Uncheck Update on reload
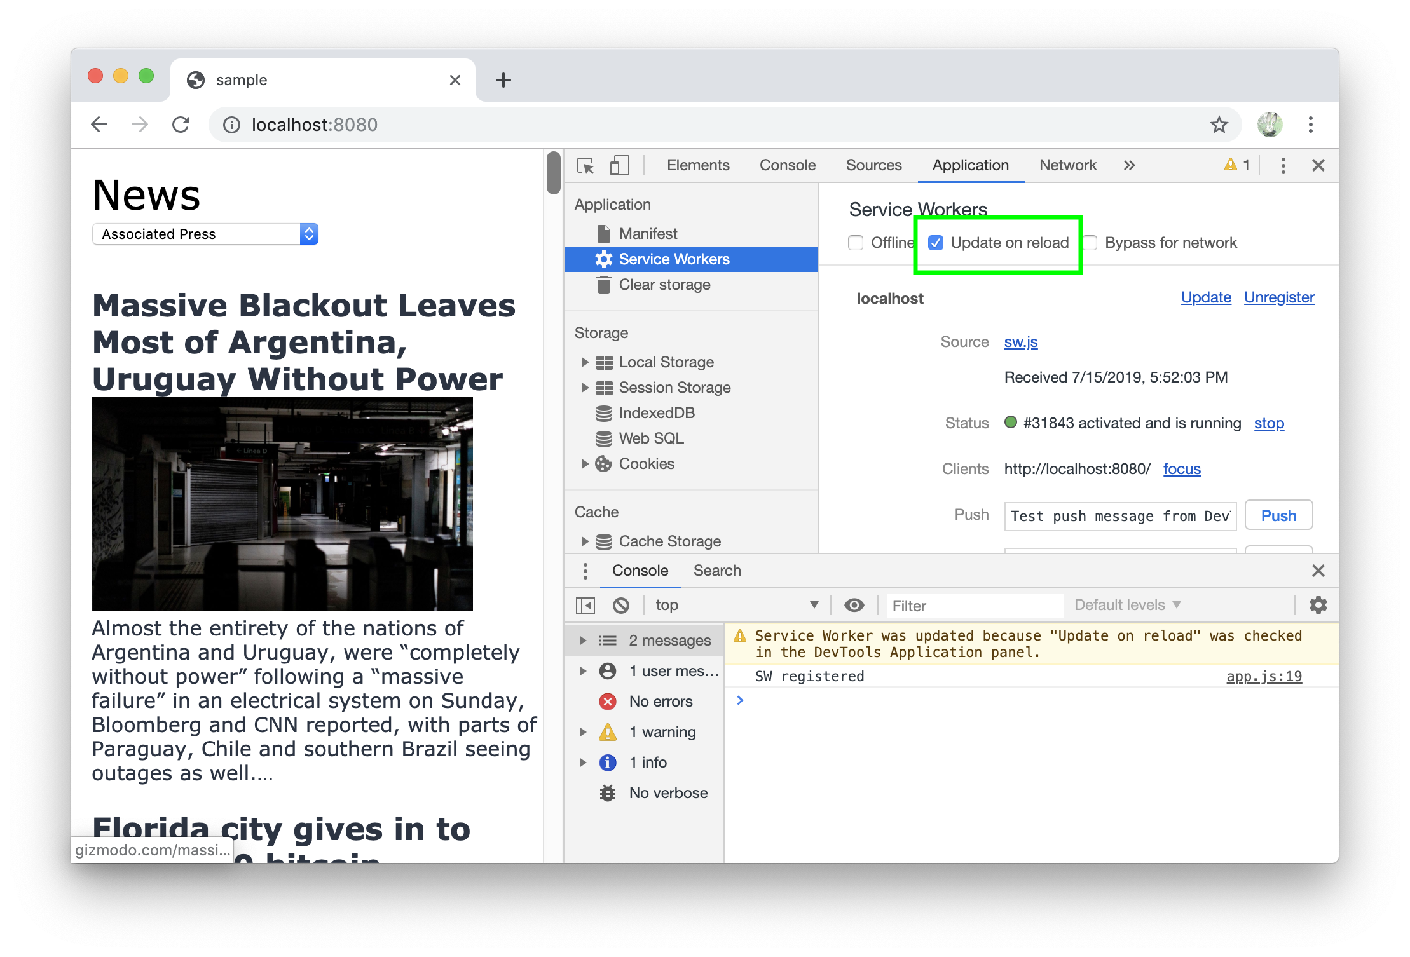This screenshot has width=1410, height=957. click(936, 243)
